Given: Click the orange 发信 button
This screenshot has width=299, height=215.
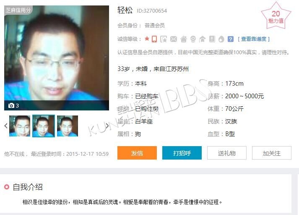Looking at the screenshot, I should point(137,153).
